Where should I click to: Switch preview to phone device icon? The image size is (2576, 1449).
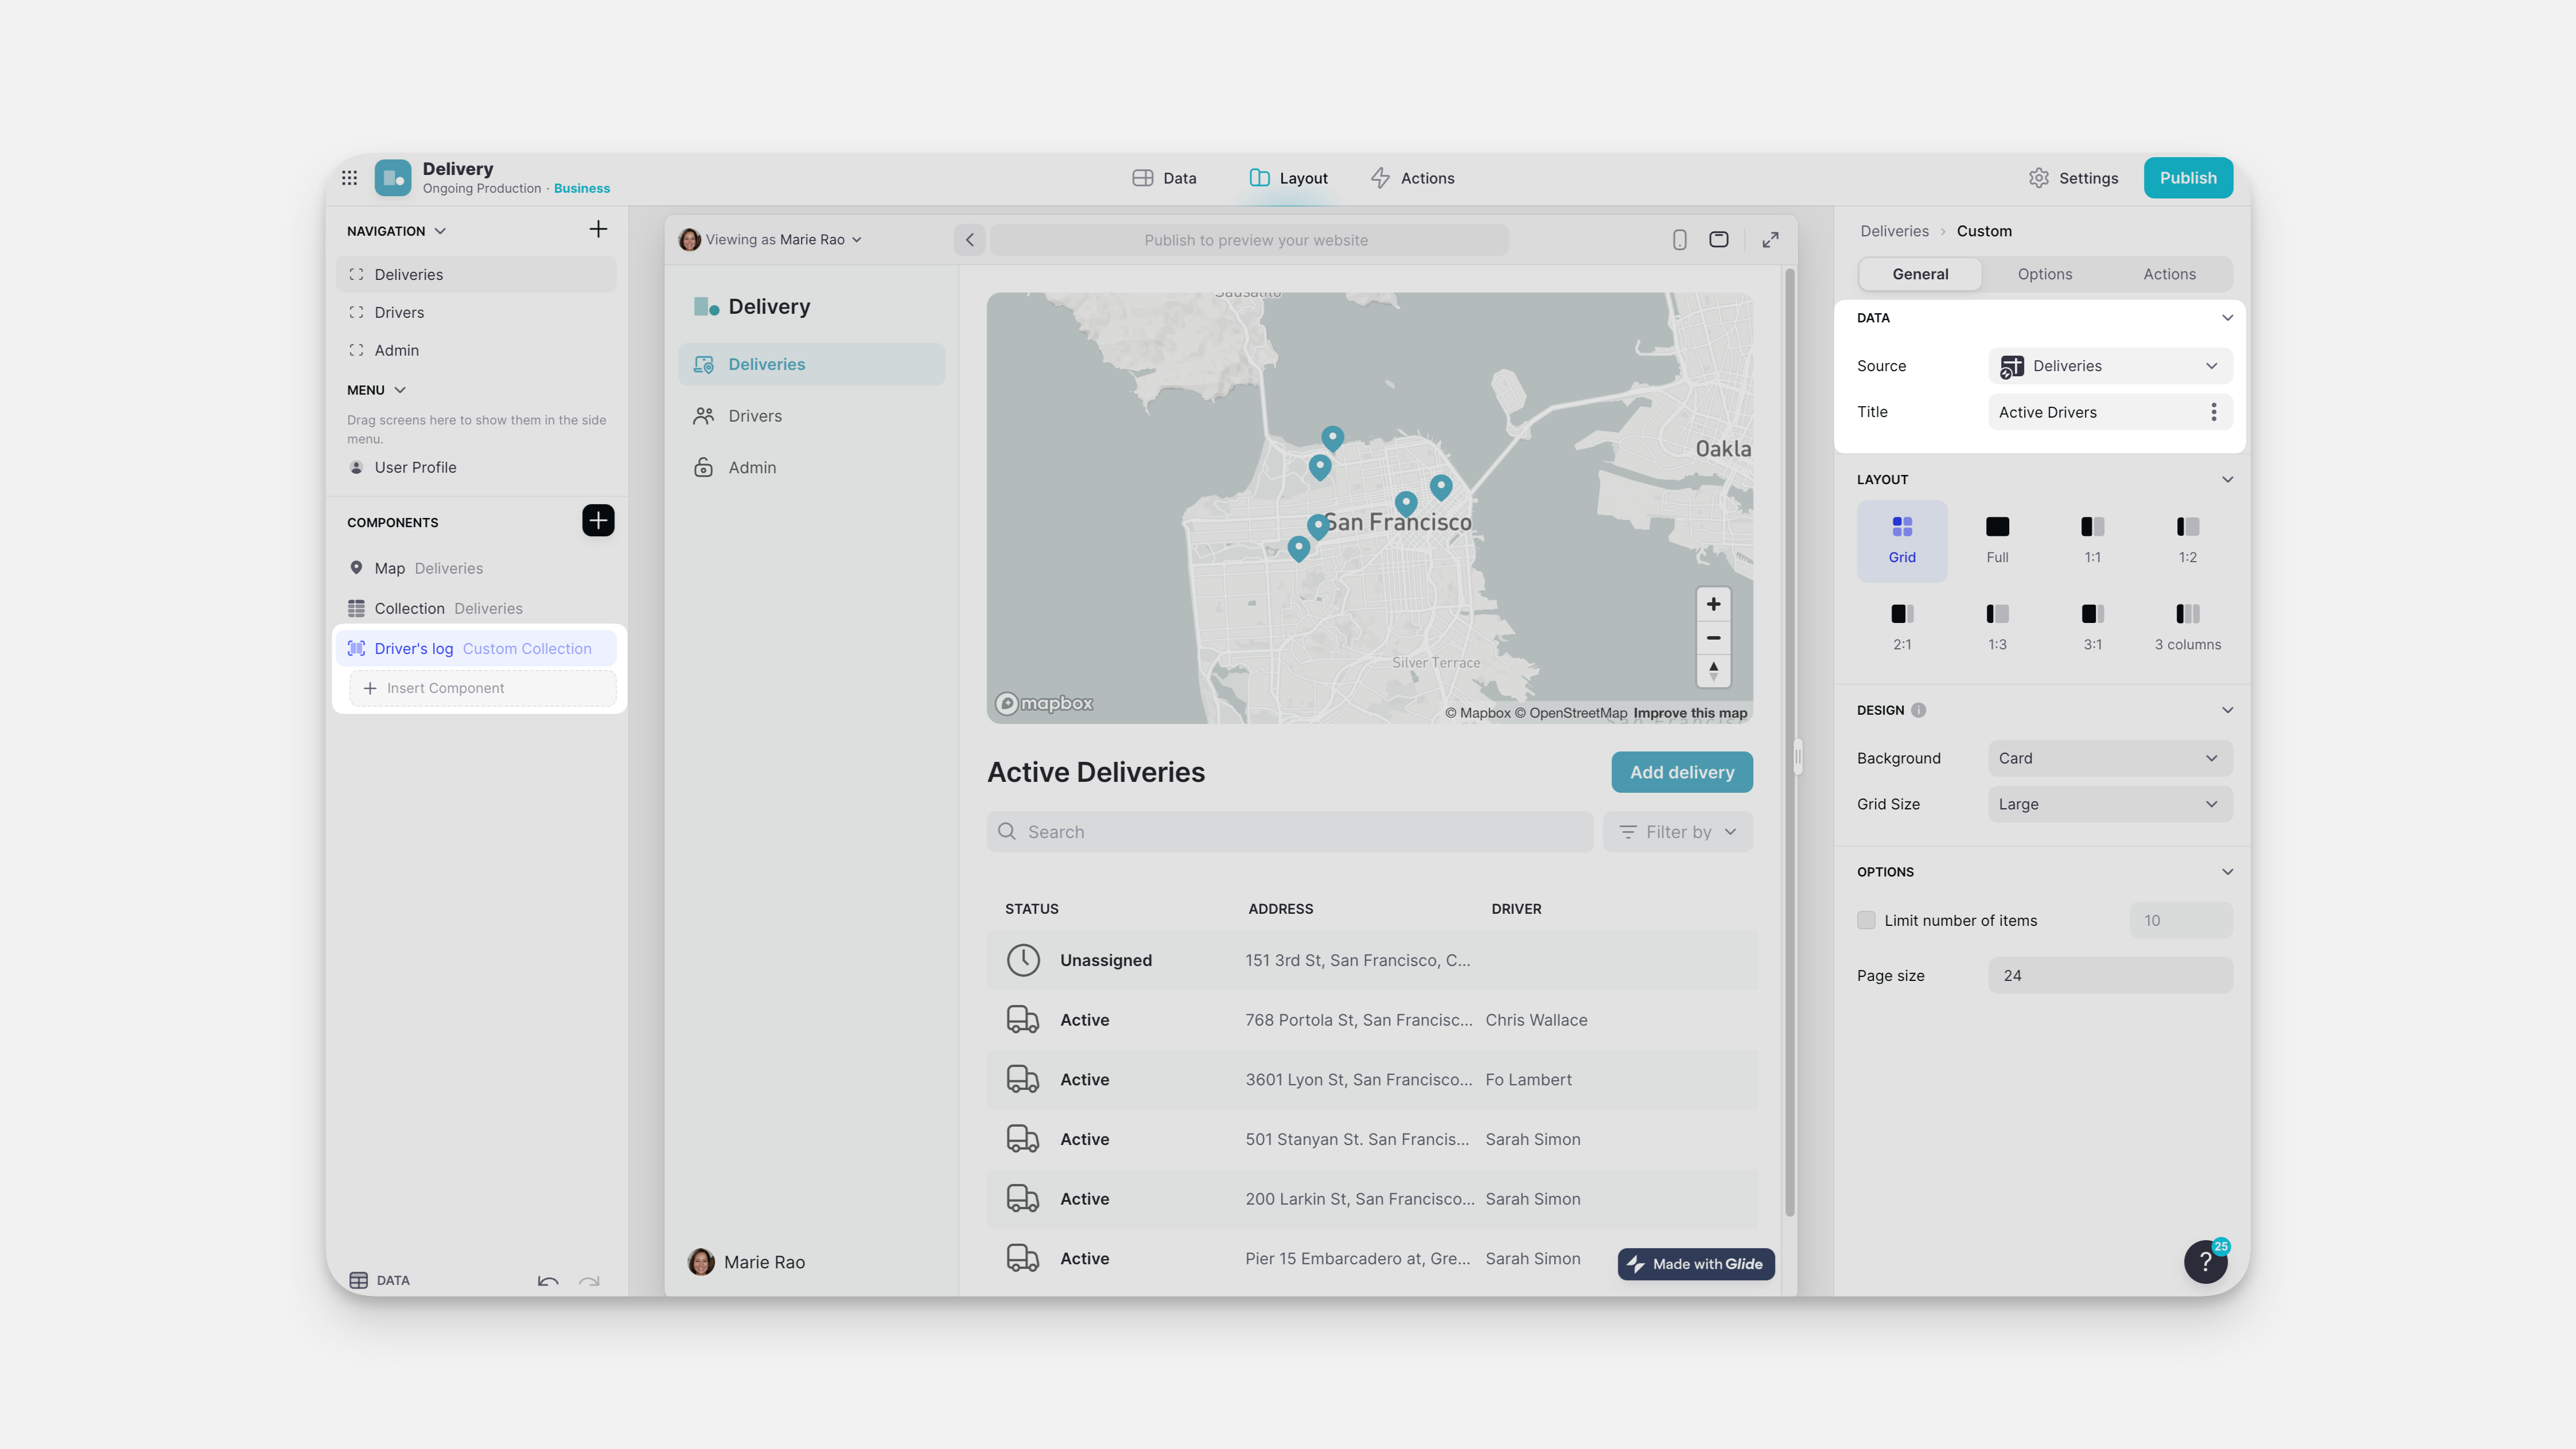click(1679, 240)
